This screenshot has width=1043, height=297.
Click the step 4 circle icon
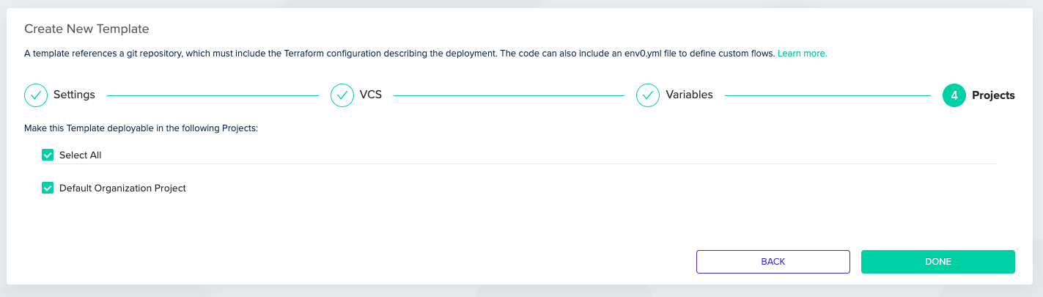[x=954, y=95]
